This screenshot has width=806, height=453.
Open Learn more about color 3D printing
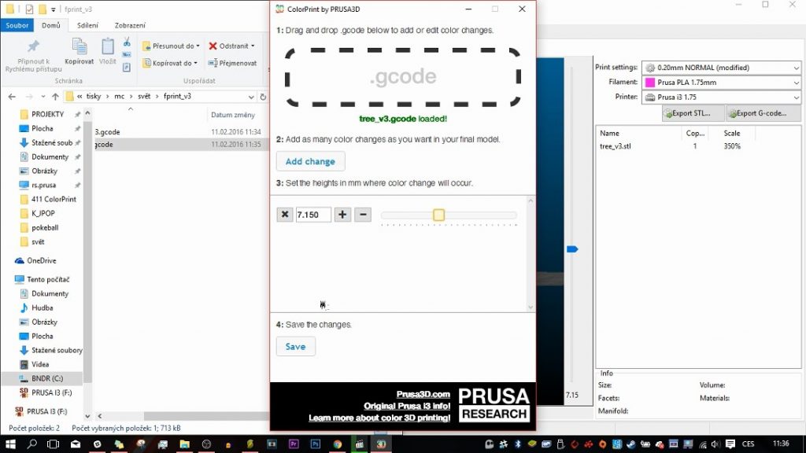tap(379, 418)
